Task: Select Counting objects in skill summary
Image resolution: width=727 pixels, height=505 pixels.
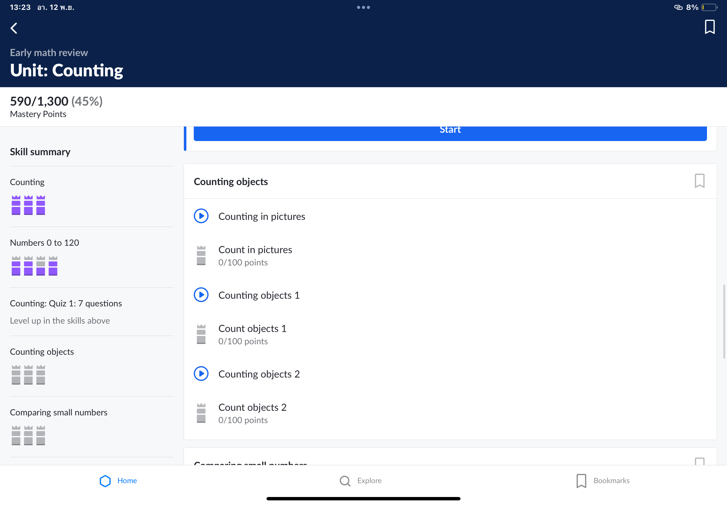Action: coord(42,352)
